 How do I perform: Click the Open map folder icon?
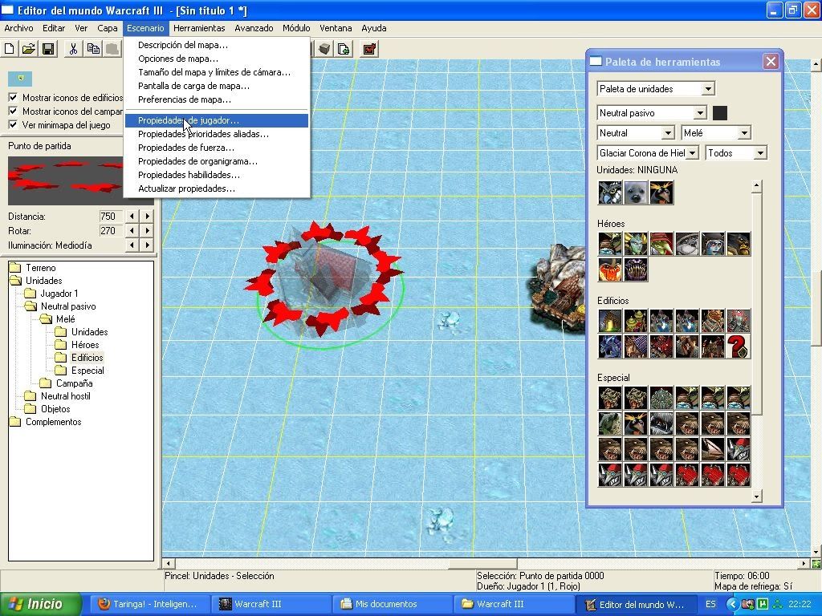(28, 49)
